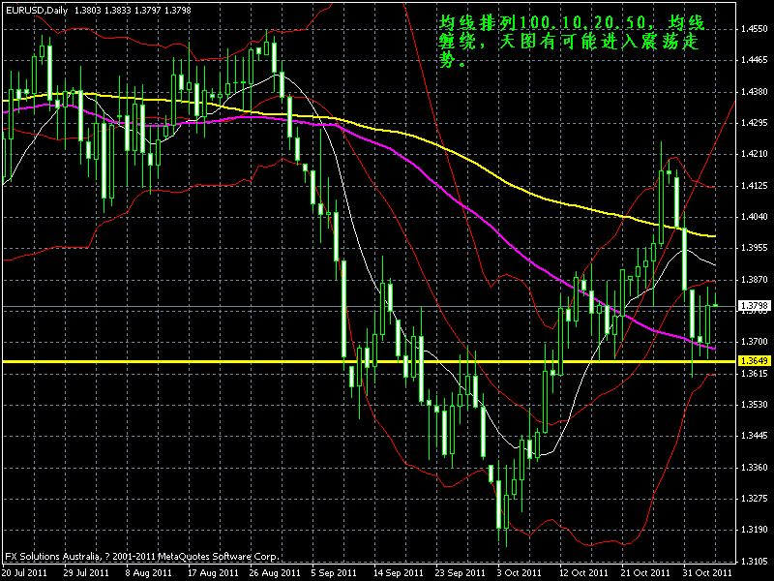The width and height of the screenshot is (774, 581).
Task: Click the 5 Sep 2011 date label
Action: pos(334,572)
